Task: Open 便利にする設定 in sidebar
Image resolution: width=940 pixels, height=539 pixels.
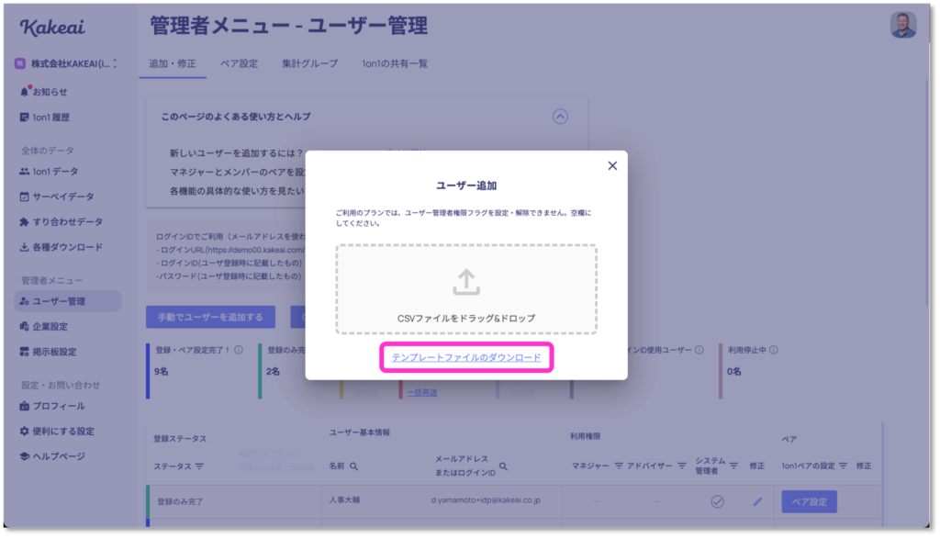Action: tap(57, 431)
